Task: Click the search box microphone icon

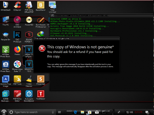Action: tap(53, 112)
